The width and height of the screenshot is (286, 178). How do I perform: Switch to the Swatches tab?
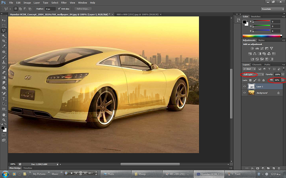point(256,16)
